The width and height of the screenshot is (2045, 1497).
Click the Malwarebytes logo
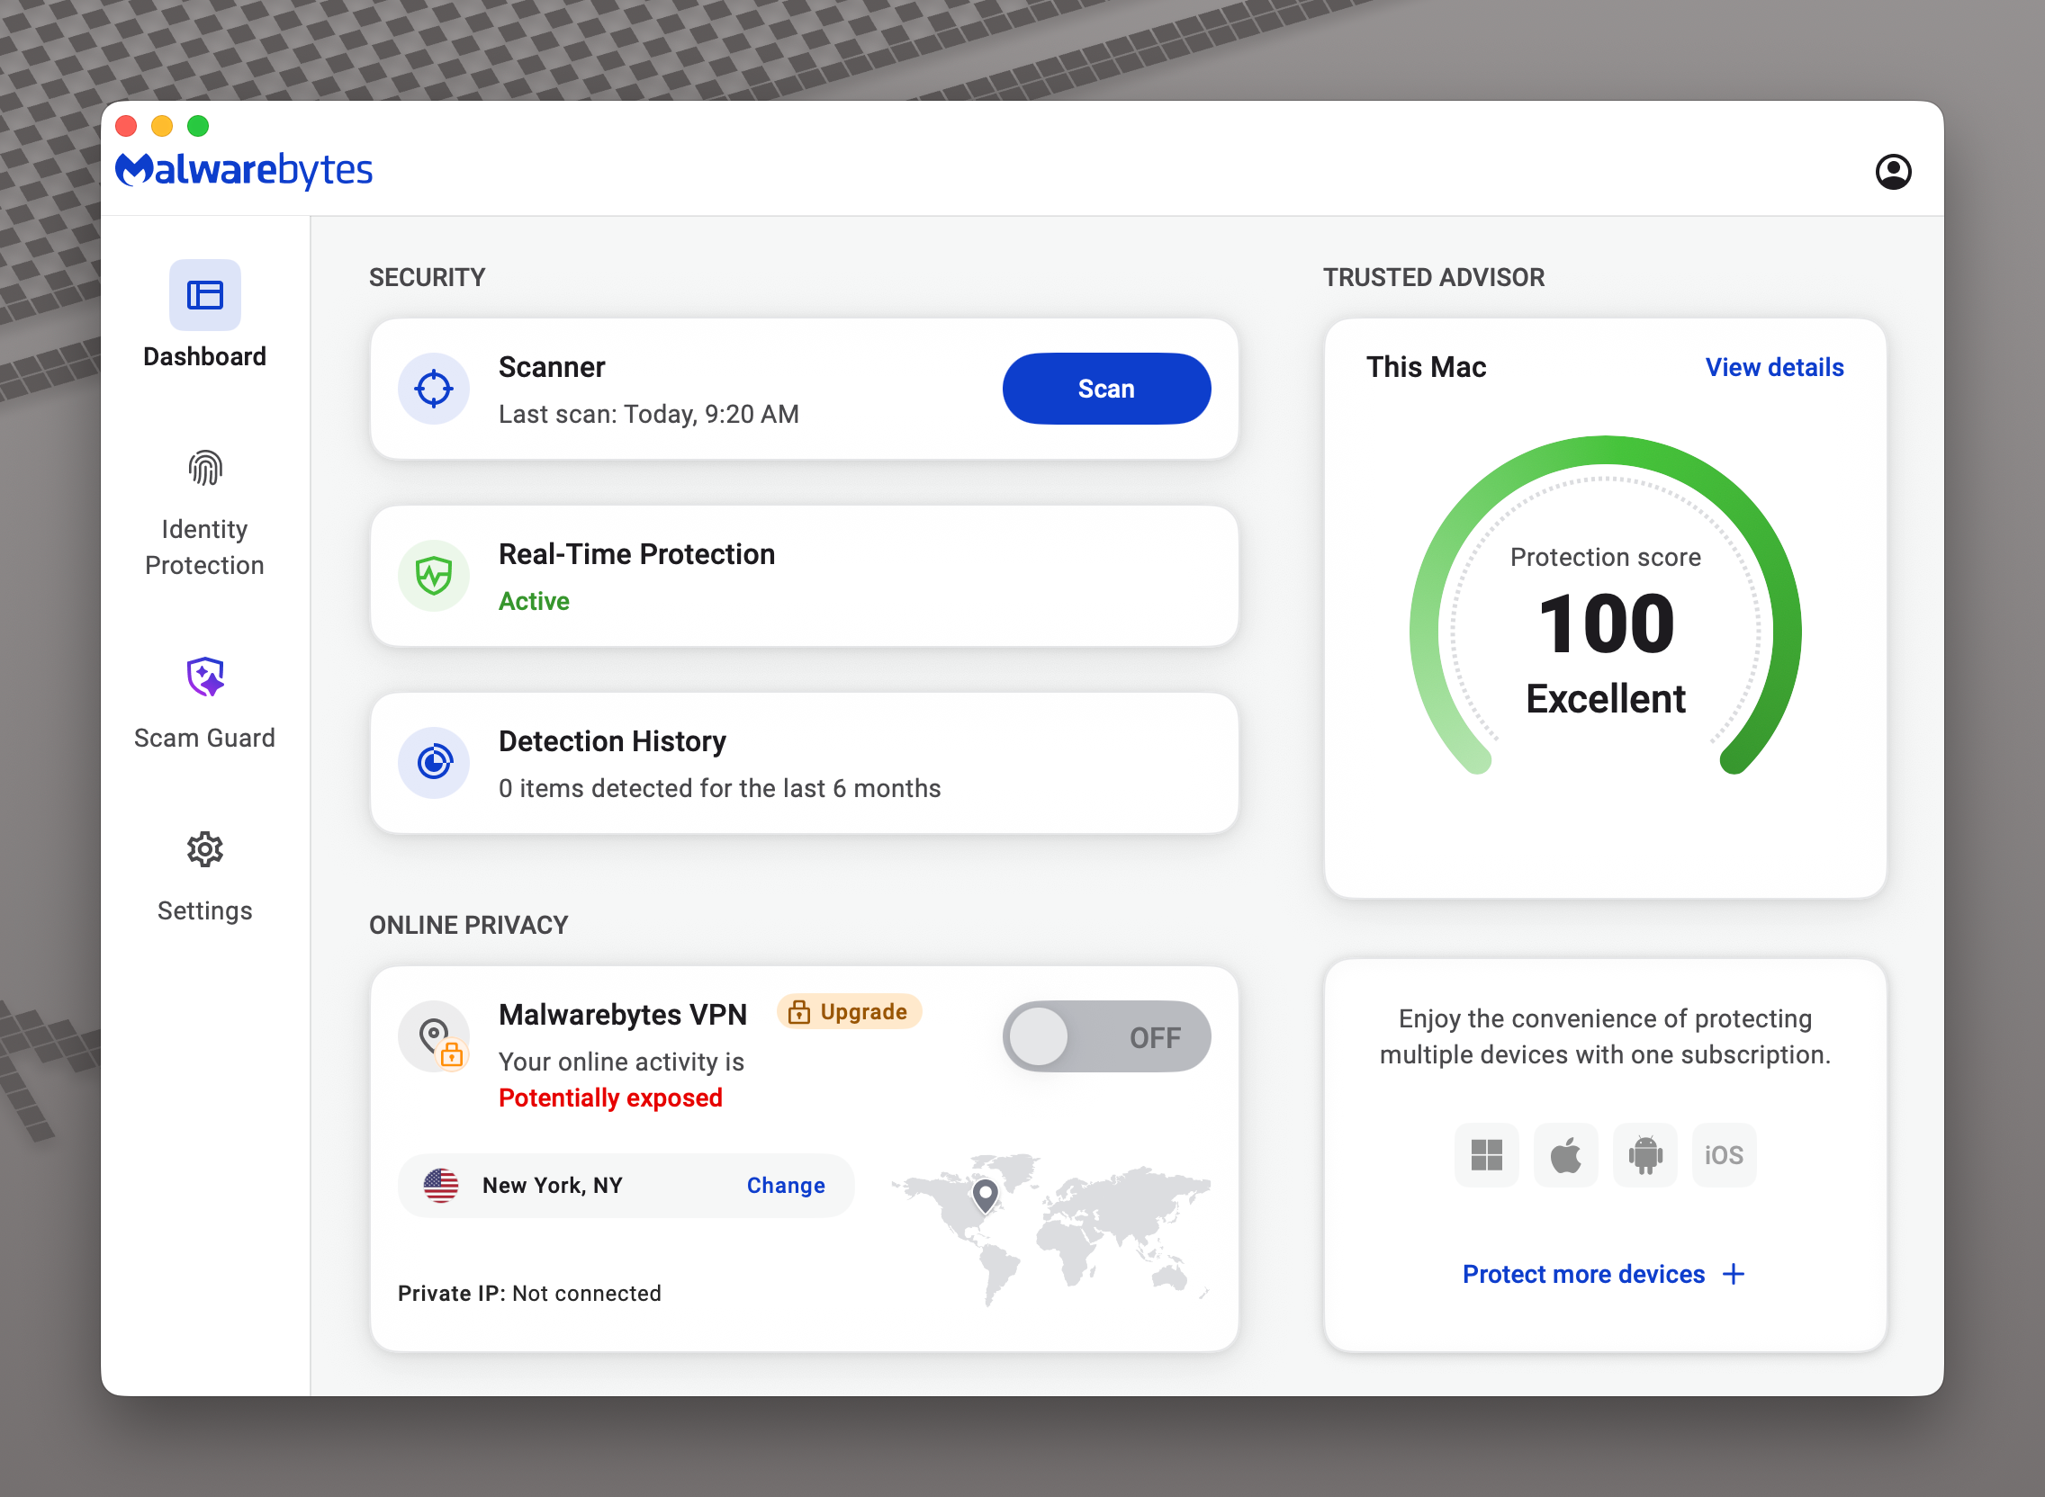[x=244, y=169]
